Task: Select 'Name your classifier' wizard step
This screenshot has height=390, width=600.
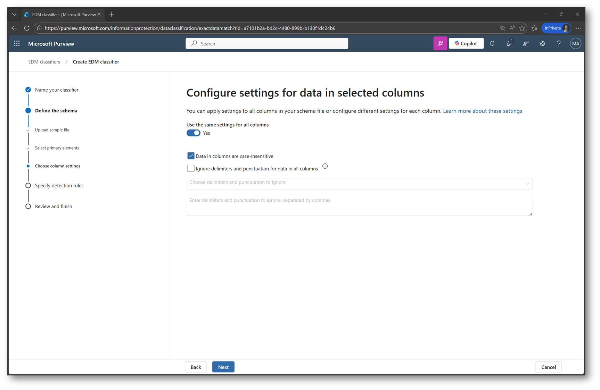Action: tap(57, 90)
